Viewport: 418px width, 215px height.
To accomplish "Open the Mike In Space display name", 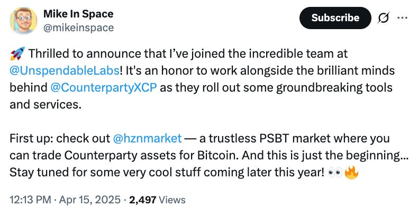I will pyautogui.click(x=78, y=14).
